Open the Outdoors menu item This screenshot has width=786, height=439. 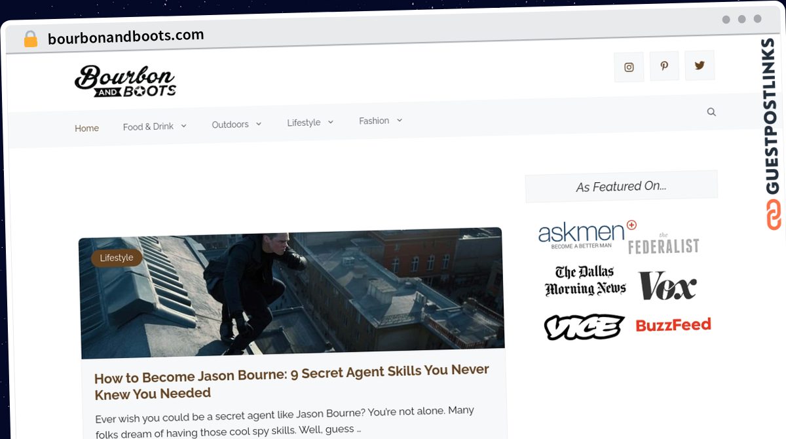[x=230, y=124]
